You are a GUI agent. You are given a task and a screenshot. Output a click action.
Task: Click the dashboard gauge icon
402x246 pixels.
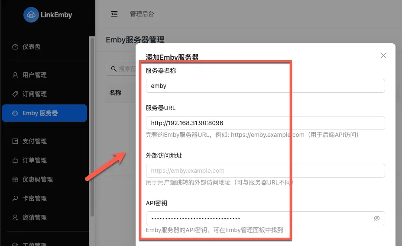click(15, 47)
